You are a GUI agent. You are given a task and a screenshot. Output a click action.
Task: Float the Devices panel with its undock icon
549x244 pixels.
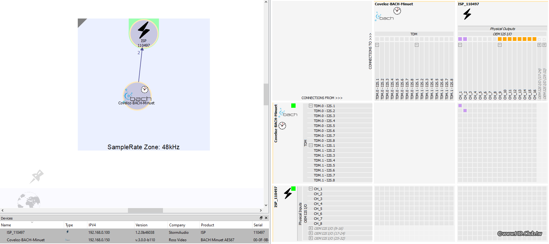[261, 218]
